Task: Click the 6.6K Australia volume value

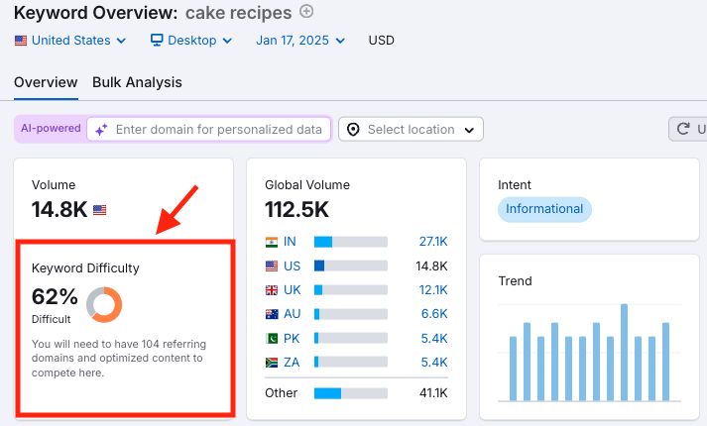Action: 434,314
